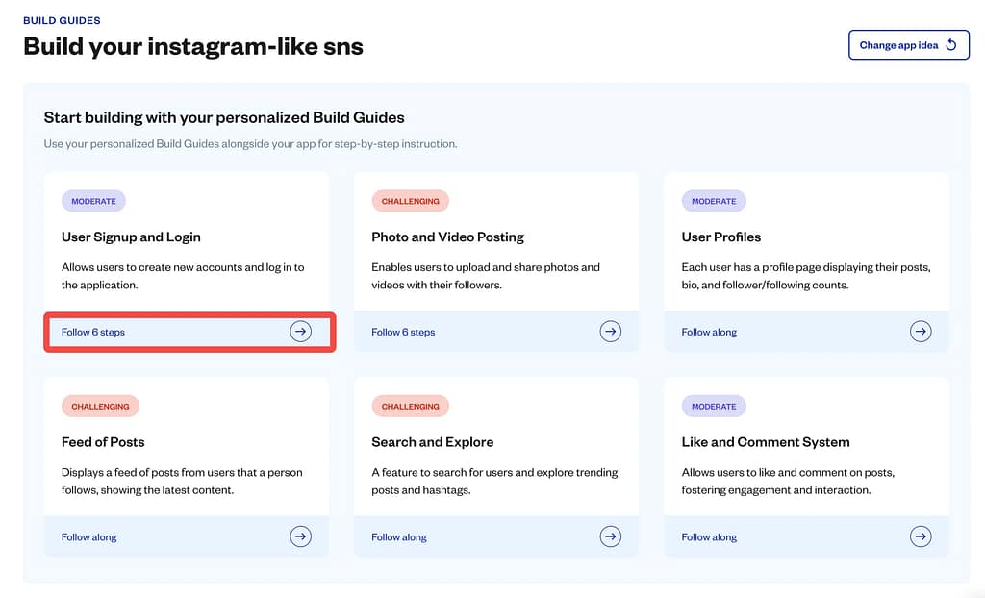The width and height of the screenshot is (985, 598).
Task: Click "Follow along" under Feed of Posts
Action: point(88,537)
